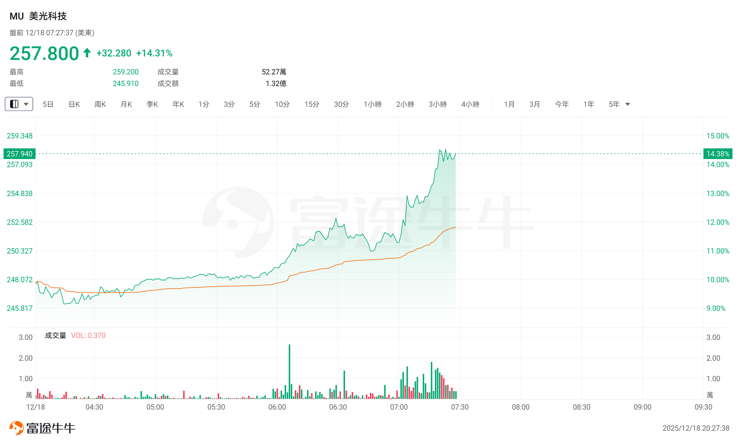Pick the 30分 interval tab
739x444 pixels.
(x=341, y=104)
